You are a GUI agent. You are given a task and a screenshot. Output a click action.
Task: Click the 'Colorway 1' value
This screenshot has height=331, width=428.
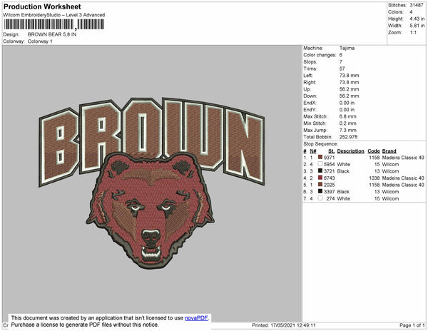point(40,41)
